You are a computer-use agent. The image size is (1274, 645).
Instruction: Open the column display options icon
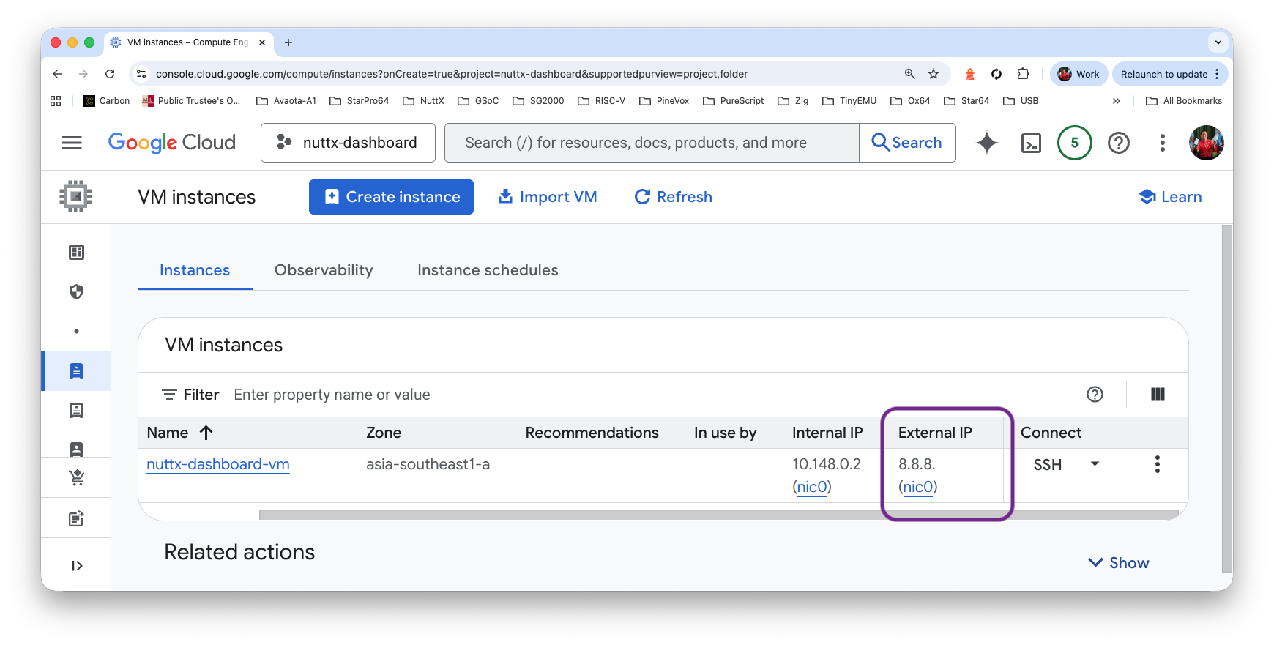pyautogui.click(x=1158, y=395)
